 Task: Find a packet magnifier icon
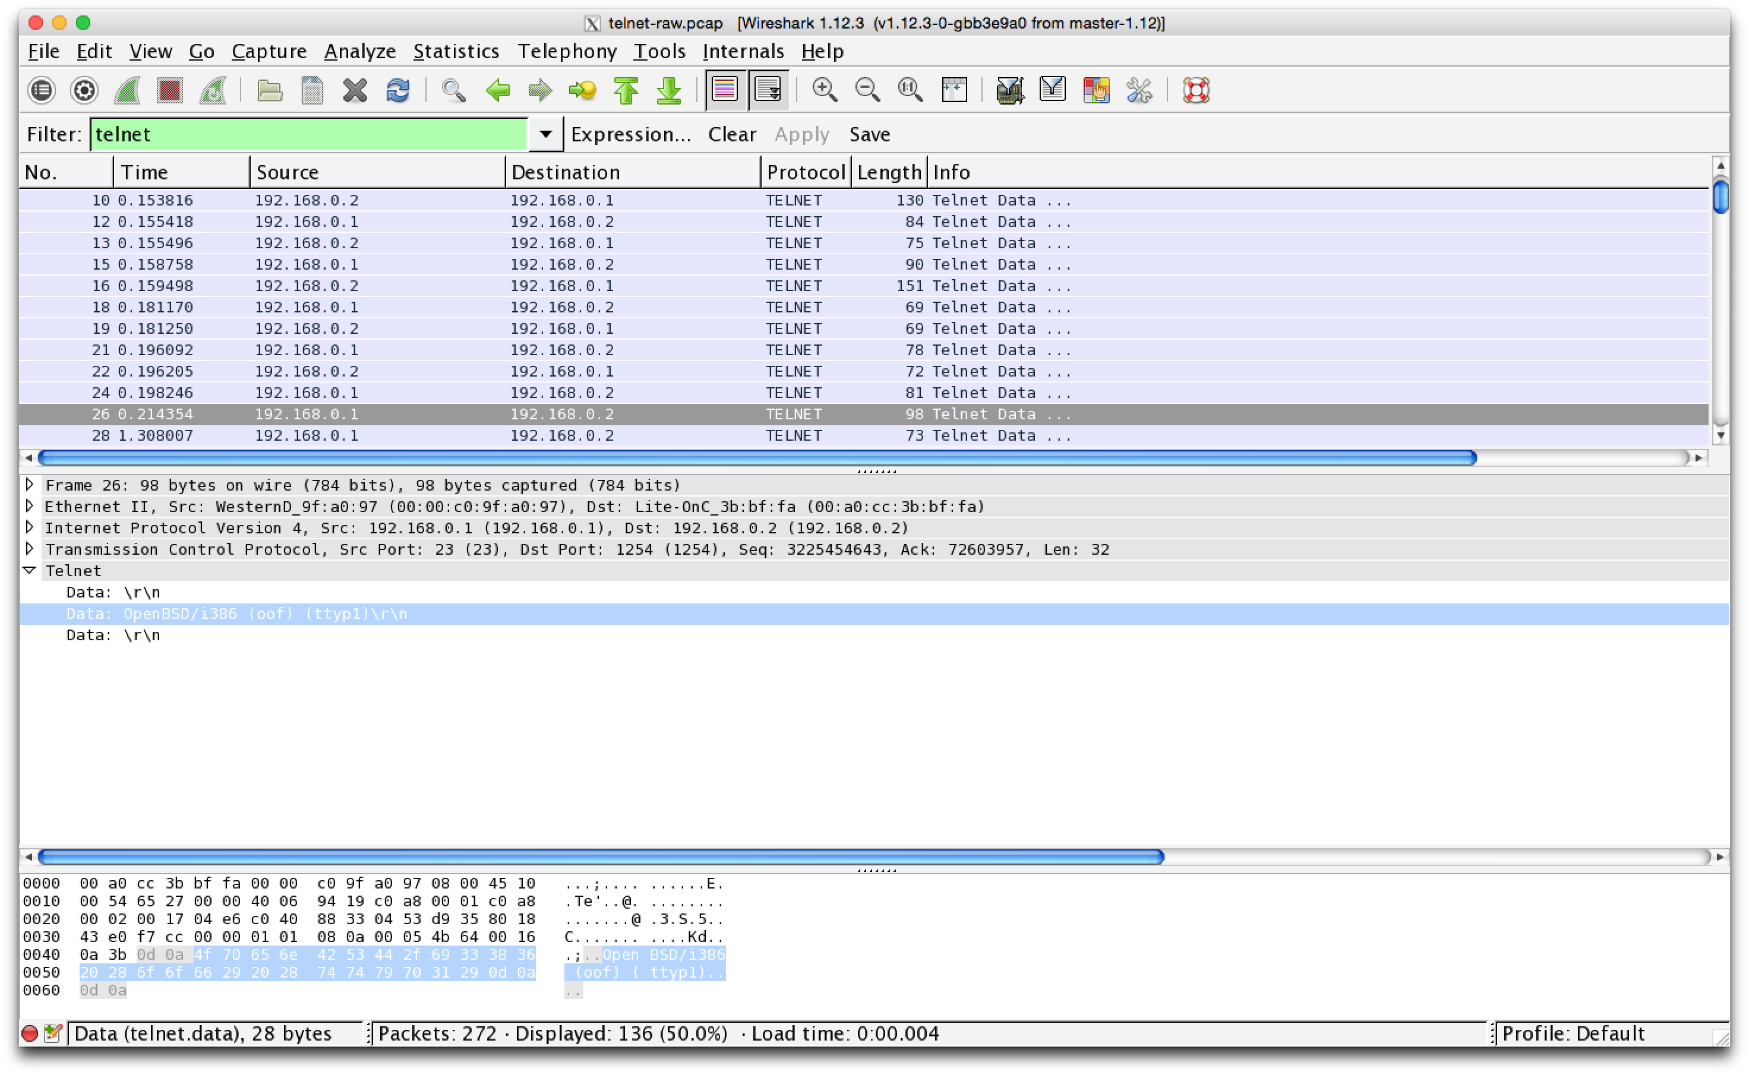click(454, 90)
